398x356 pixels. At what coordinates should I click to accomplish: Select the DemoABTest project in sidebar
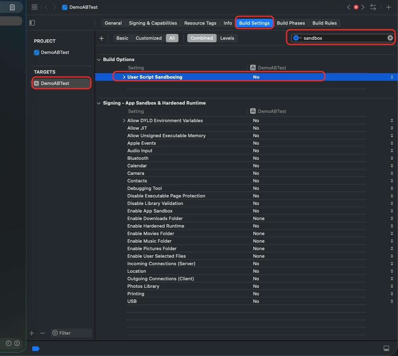[52, 52]
